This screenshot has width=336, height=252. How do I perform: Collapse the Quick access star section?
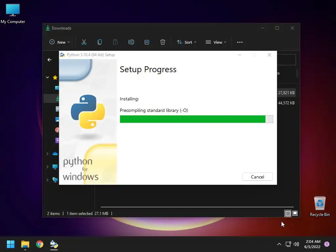(x=47, y=77)
